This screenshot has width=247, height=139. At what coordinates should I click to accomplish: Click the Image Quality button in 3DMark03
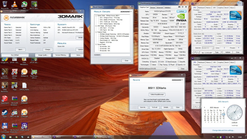(x=43, y=55)
